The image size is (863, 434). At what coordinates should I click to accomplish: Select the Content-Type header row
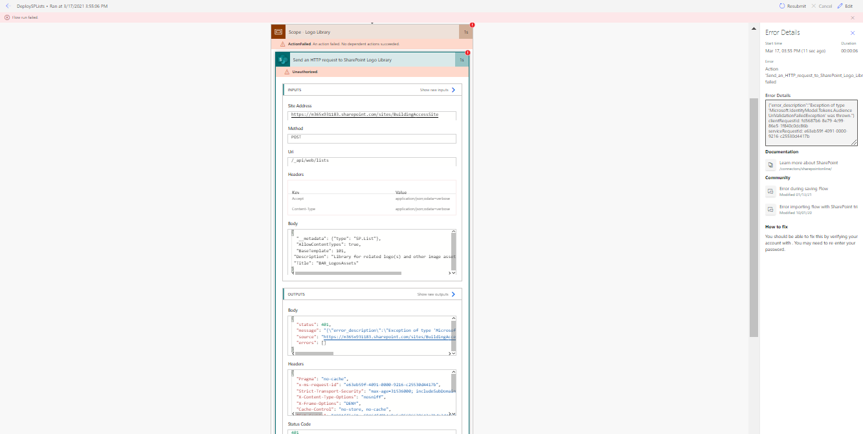click(372, 209)
